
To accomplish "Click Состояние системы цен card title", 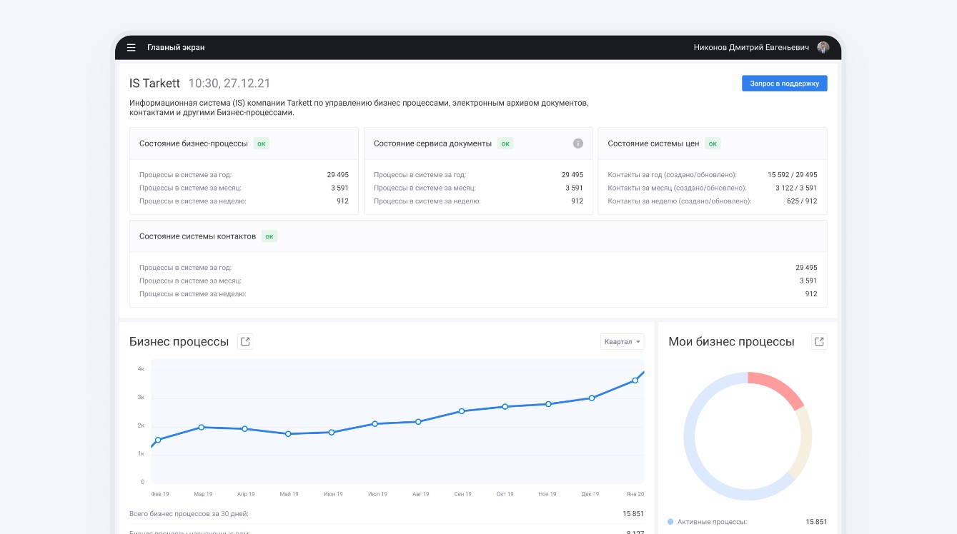I will 653,143.
